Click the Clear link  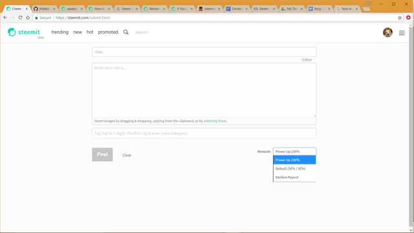tap(127, 155)
